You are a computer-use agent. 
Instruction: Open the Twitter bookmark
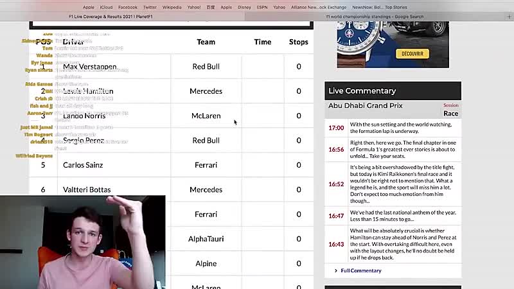(150, 7)
